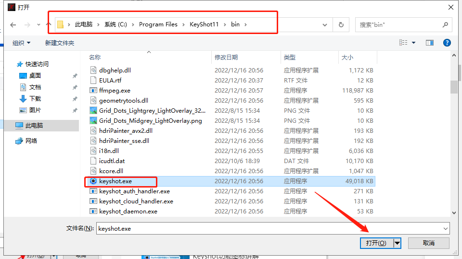Select ffmpeg.exe file
This screenshot has width=462, height=259.
coord(115,91)
